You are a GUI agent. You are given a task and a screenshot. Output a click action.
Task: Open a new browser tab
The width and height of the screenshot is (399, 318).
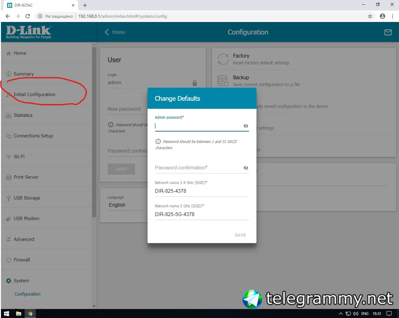pyautogui.click(x=85, y=5)
